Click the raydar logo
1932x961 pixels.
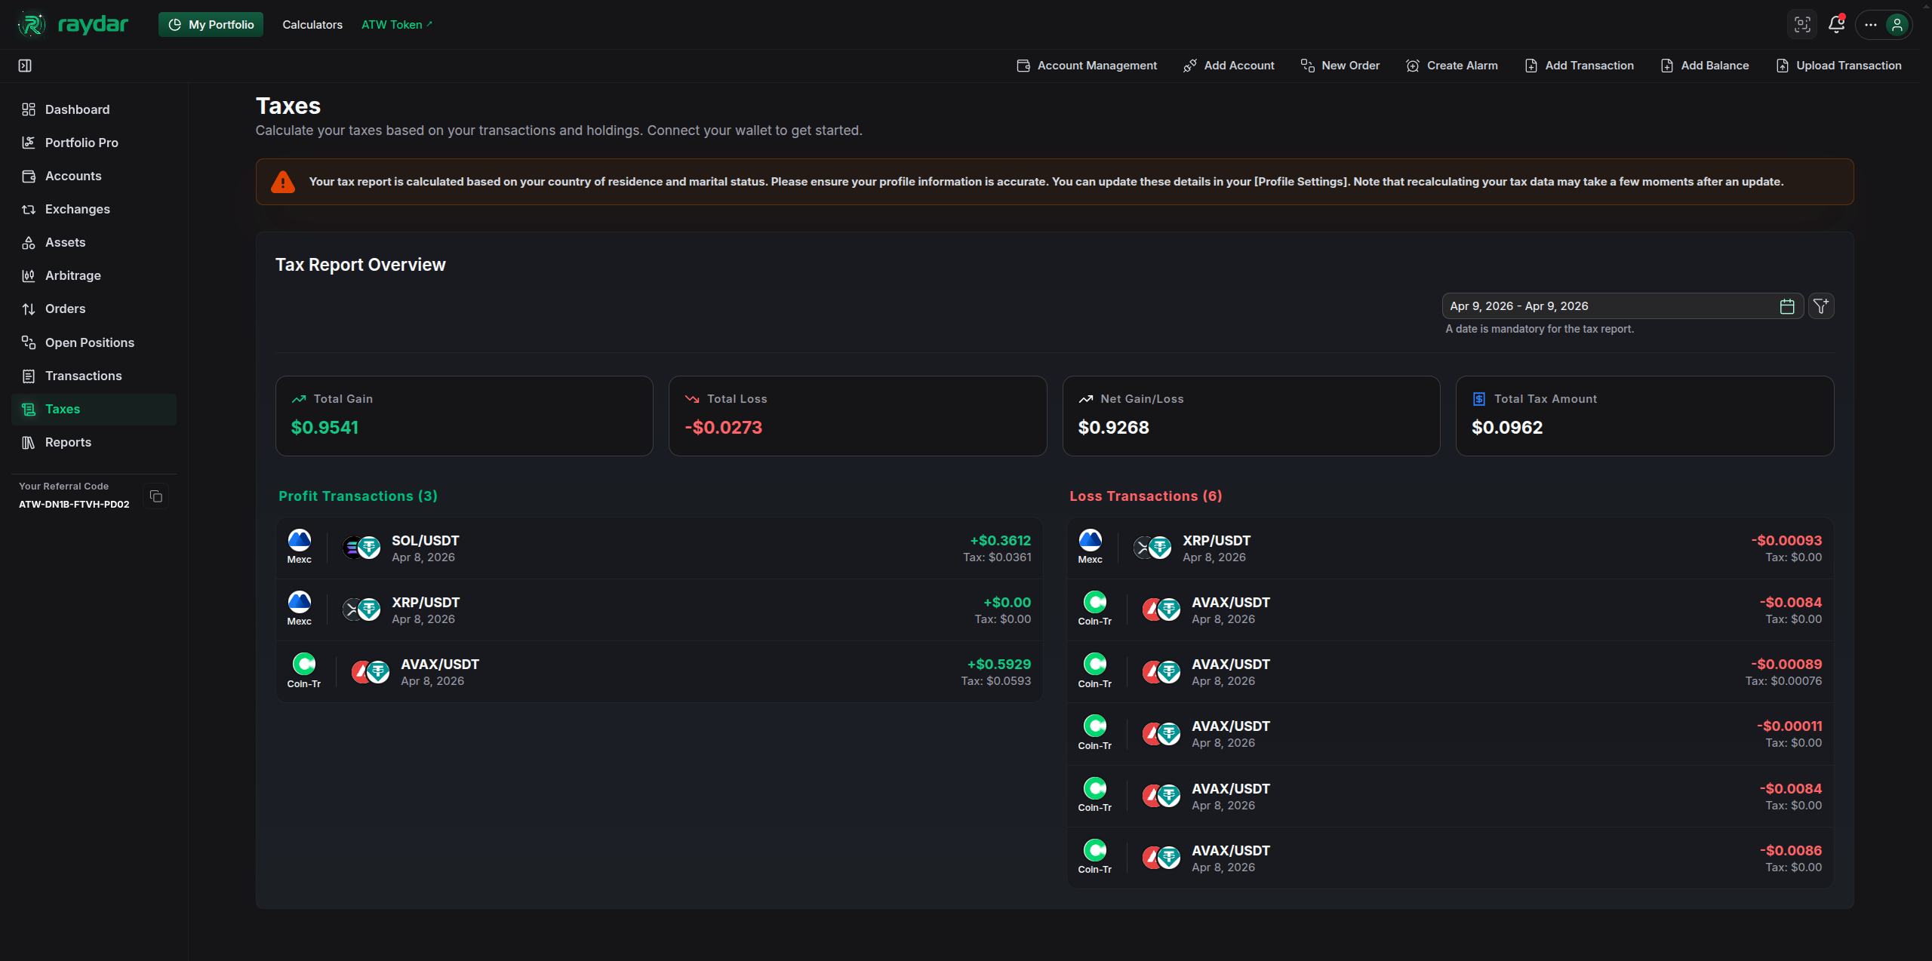click(x=72, y=25)
